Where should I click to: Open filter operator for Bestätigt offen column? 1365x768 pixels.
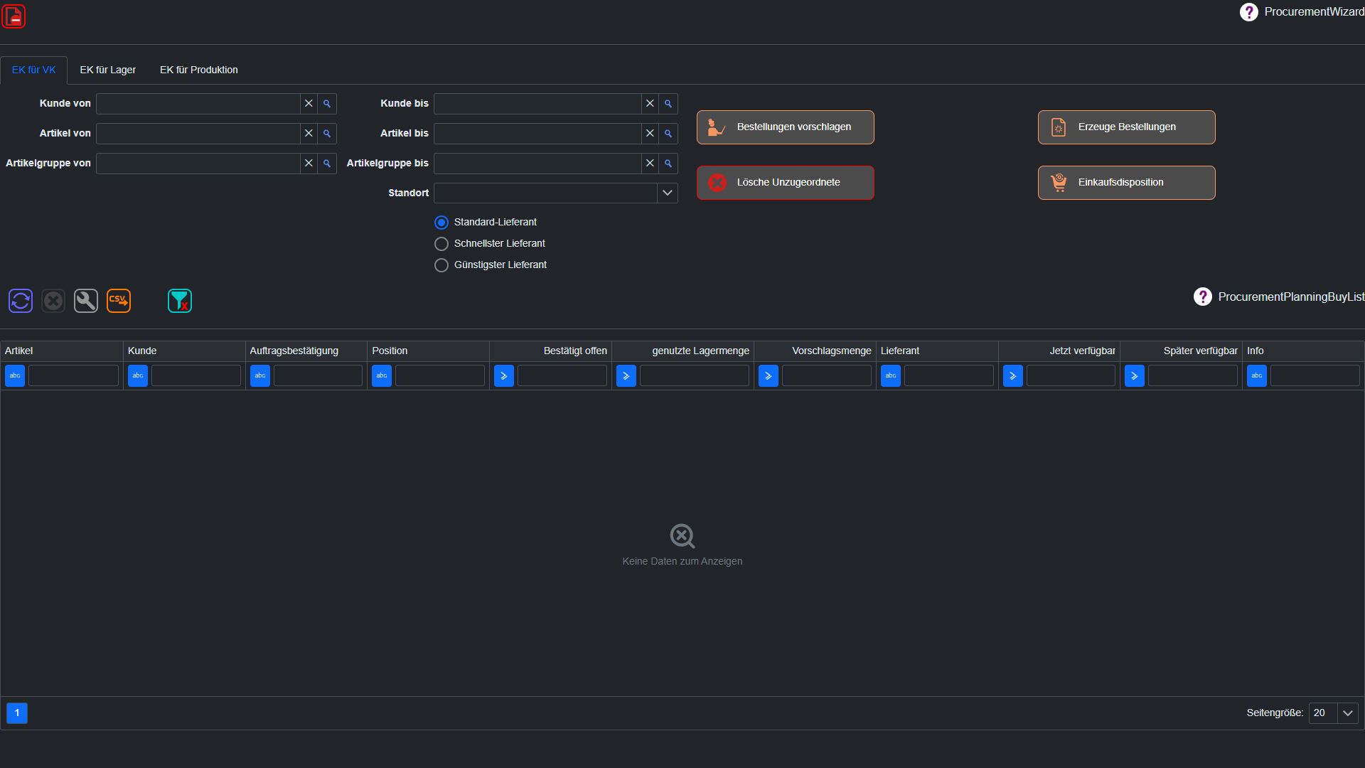(504, 376)
